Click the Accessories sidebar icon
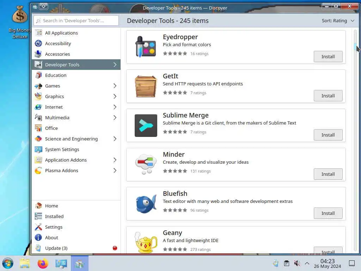 (38, 54)
